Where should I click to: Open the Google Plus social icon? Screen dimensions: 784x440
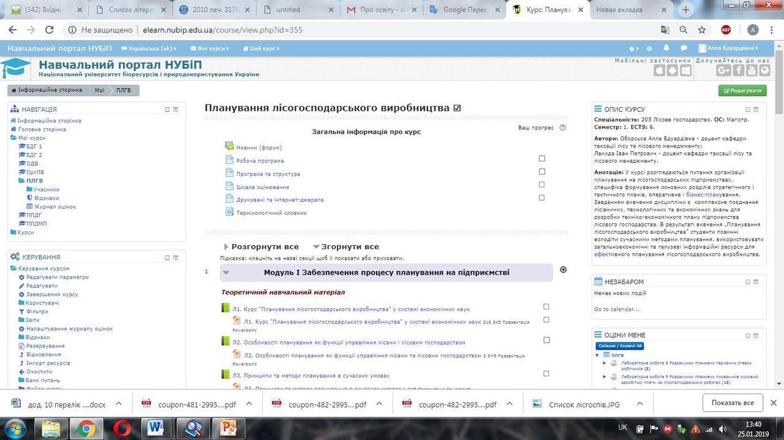tap(724, 70)
